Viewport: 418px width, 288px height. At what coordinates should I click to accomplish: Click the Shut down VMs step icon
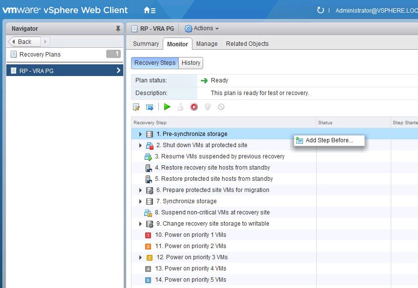(150, 146)
